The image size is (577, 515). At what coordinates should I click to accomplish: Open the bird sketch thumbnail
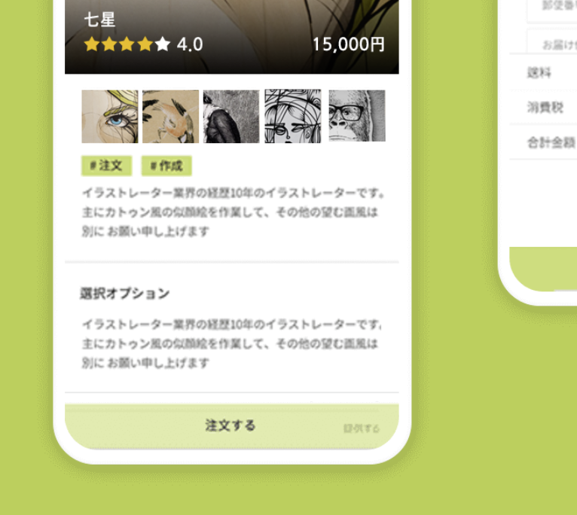tap(170, 116)
